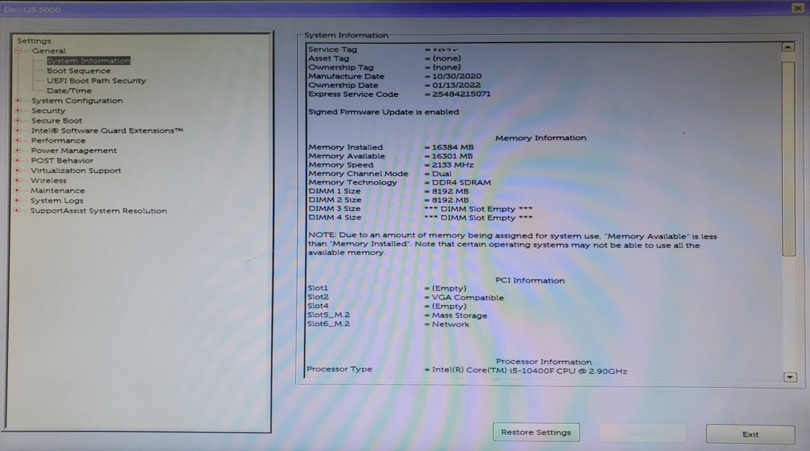Click the Processor Information heading

point(544,362)
